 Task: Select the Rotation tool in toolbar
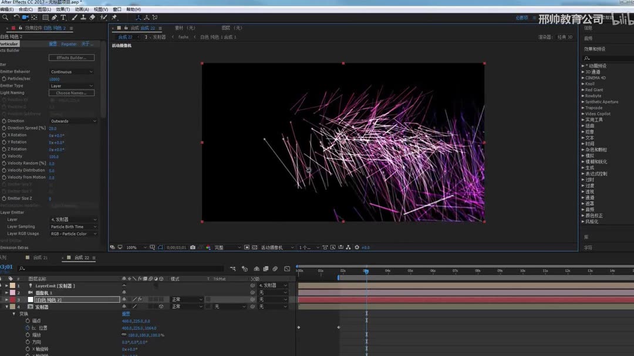[16, 18]
